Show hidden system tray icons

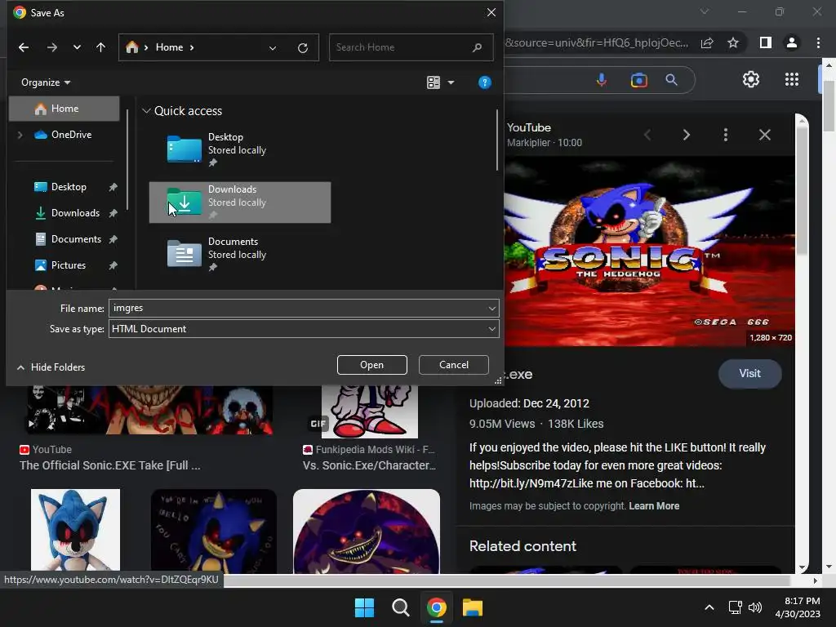tap(709, 607)
